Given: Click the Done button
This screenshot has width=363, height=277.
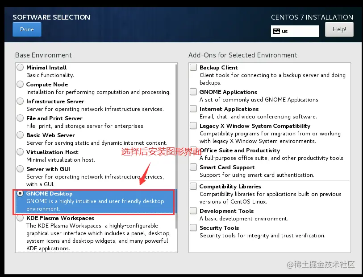Looking at the screenshot, I should (x=27, y=29).
